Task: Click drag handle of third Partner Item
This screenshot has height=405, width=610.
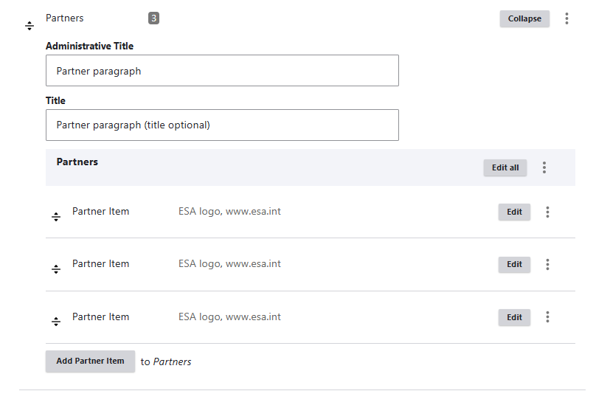Action: pos(56,322)
